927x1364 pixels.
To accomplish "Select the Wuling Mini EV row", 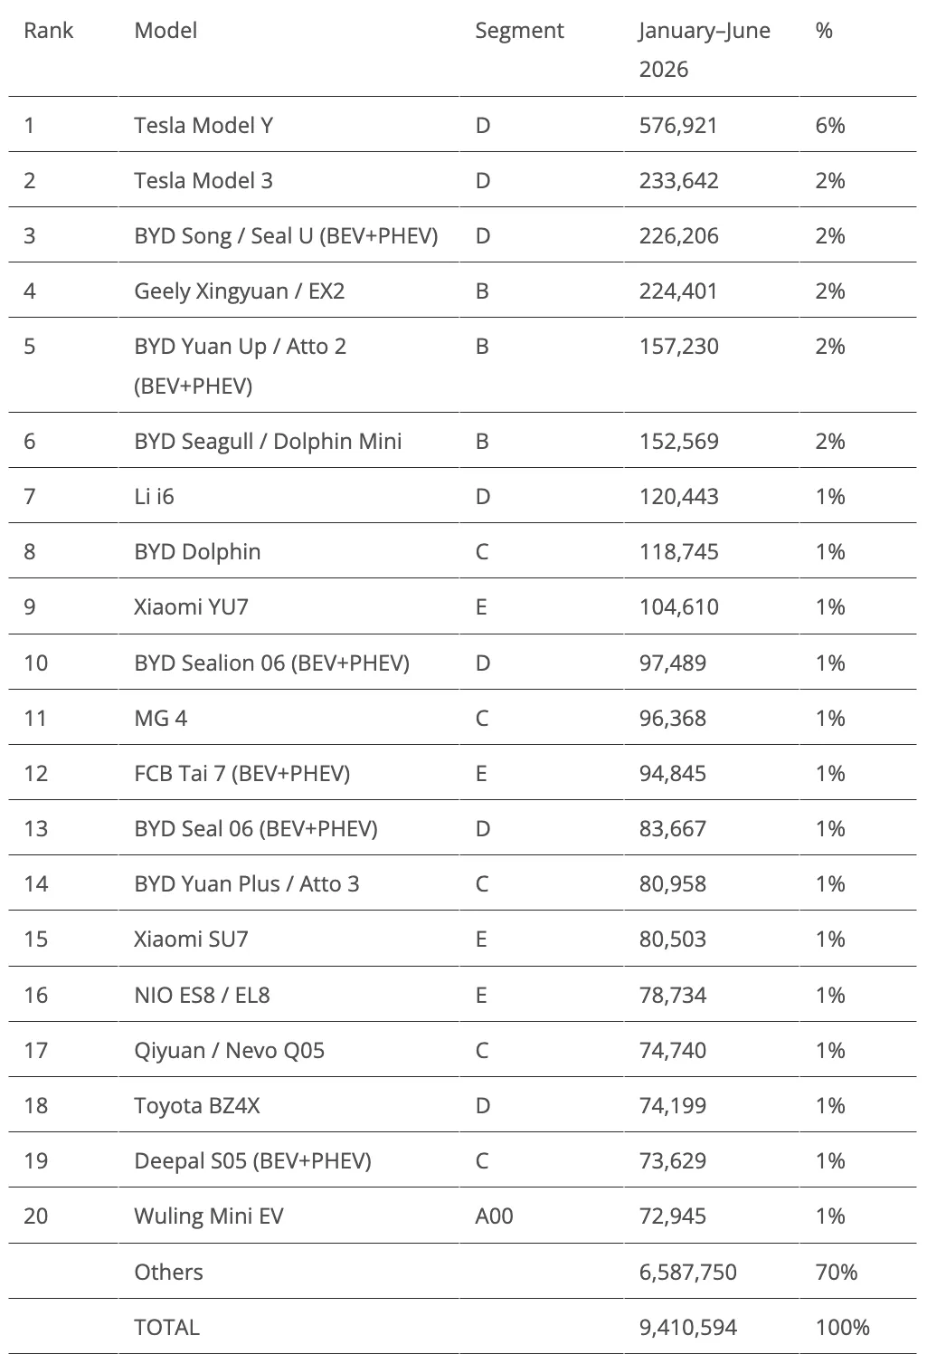I will (x=462, y=1216).
